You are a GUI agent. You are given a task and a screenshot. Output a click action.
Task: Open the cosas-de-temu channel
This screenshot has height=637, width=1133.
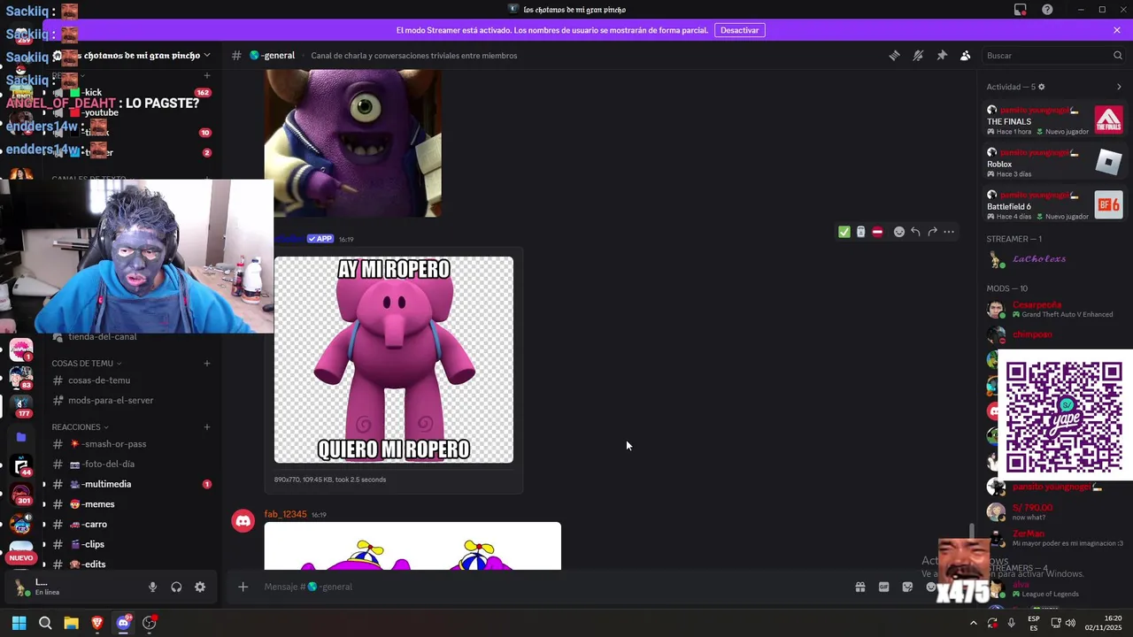click(131, 380)
